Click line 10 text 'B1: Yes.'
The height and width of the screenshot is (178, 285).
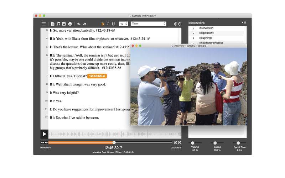pyautogui.click(x=56, y=101)
